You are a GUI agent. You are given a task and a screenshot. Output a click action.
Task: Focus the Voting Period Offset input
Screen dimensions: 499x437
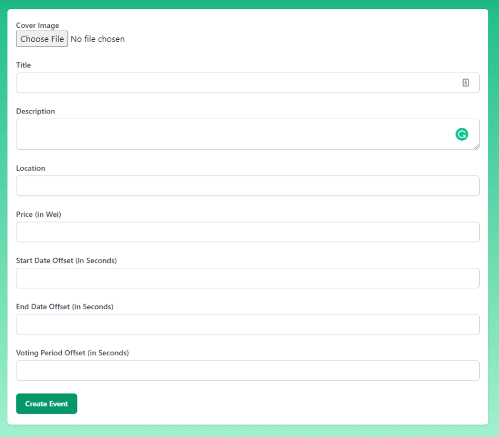click(248, 371)
